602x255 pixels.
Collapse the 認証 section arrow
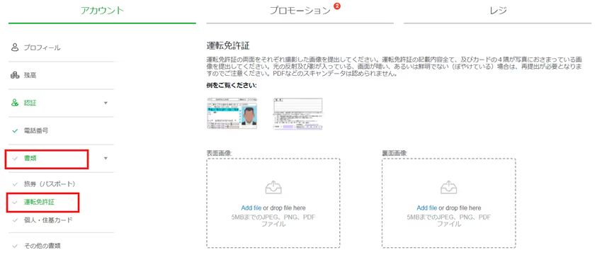[x=106, y=103]
